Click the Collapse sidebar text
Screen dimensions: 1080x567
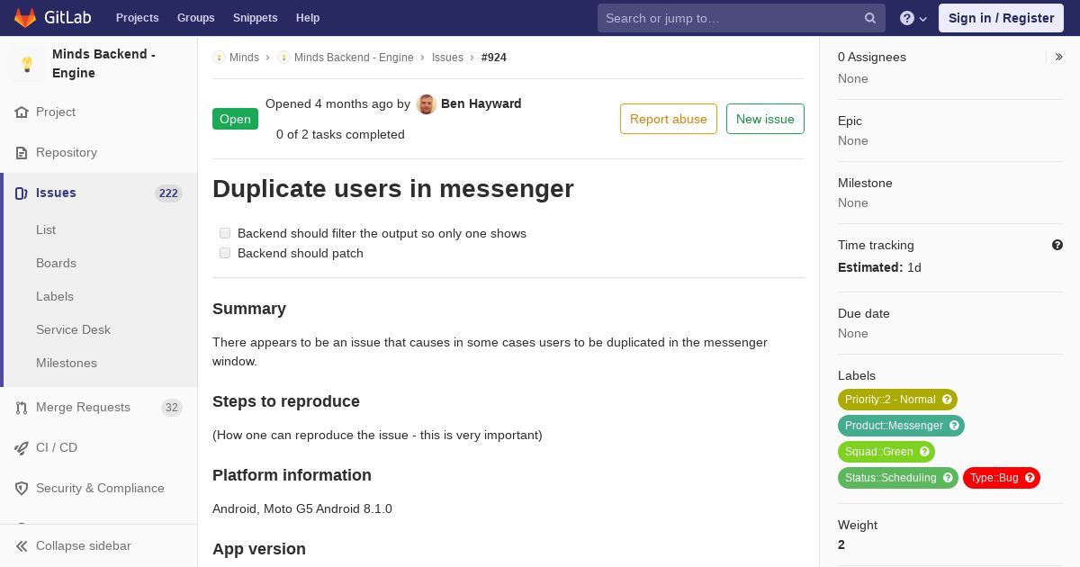(84, 546)
